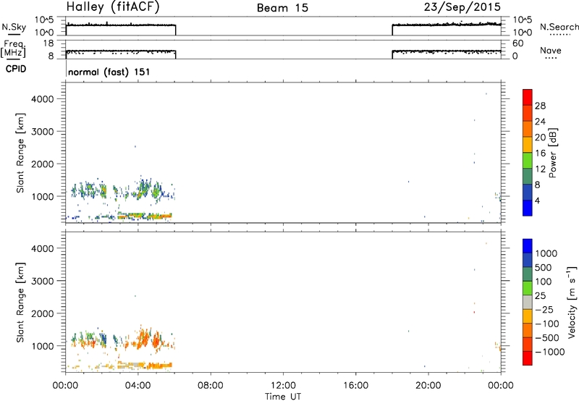Select the 60 tick on Nave axis
This screenshot has height=401, width=579.
click(517, 43)
